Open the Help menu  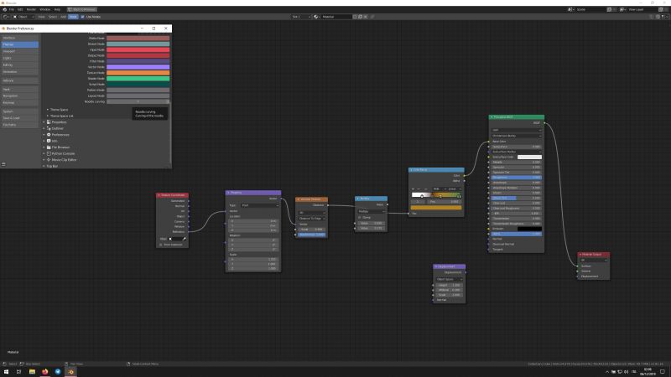pyautogui.click(x=57, y=9)
